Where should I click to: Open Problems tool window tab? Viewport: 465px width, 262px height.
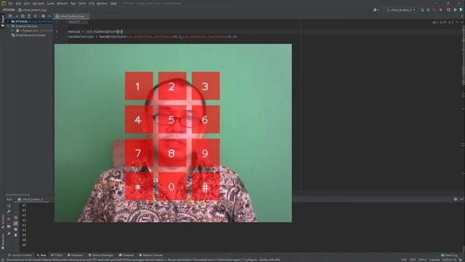75,255
